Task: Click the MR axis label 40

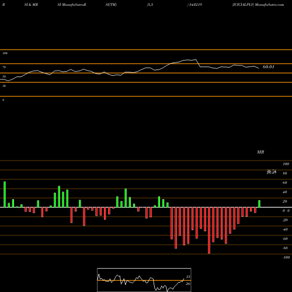Action: [x=285, y=192]
